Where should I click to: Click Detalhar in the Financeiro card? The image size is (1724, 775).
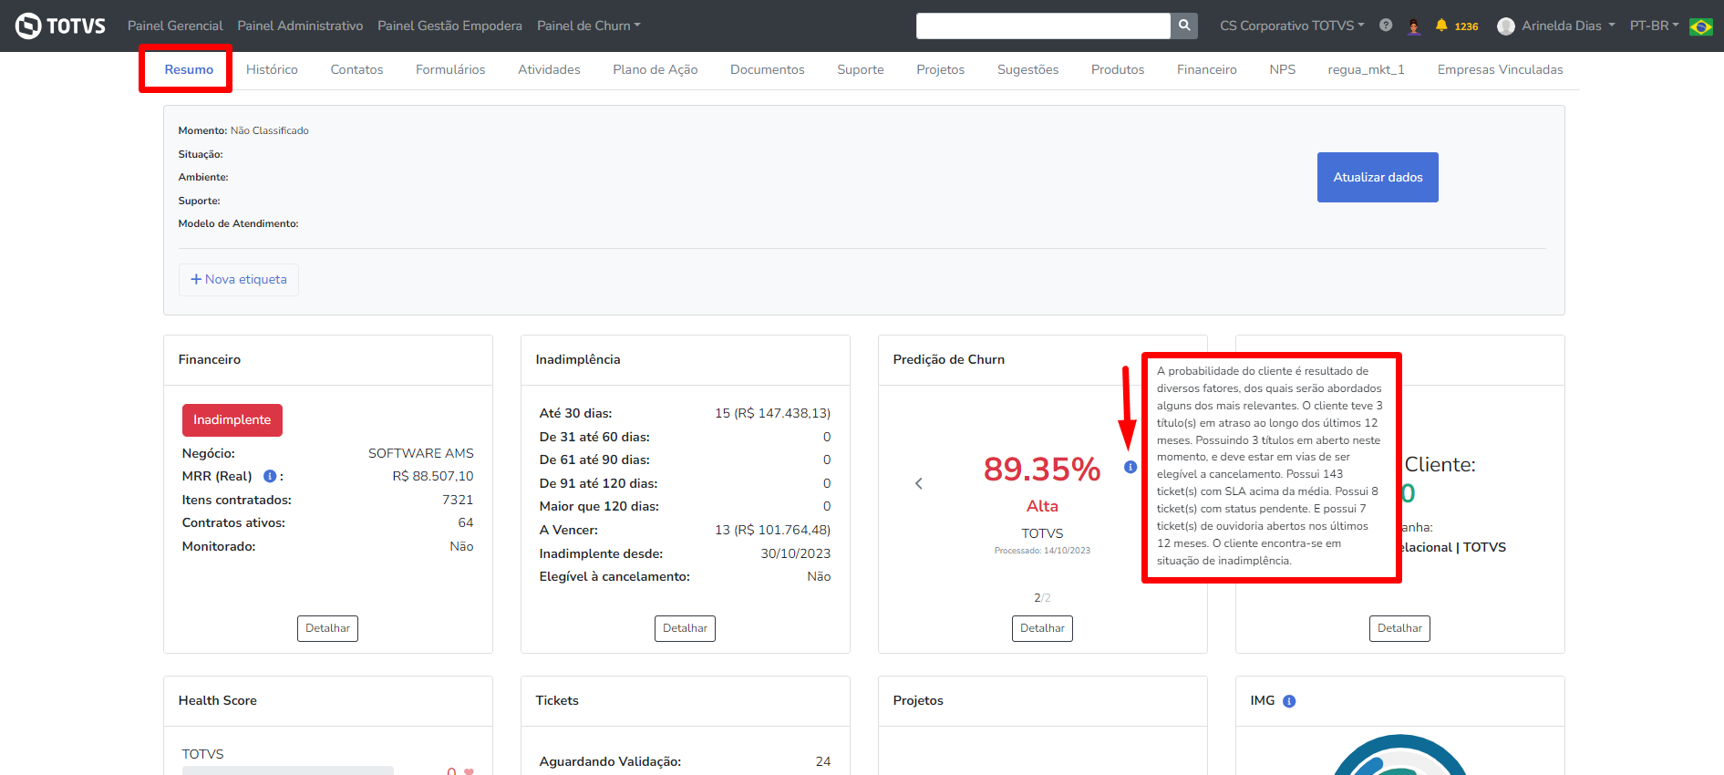point(327,628)
